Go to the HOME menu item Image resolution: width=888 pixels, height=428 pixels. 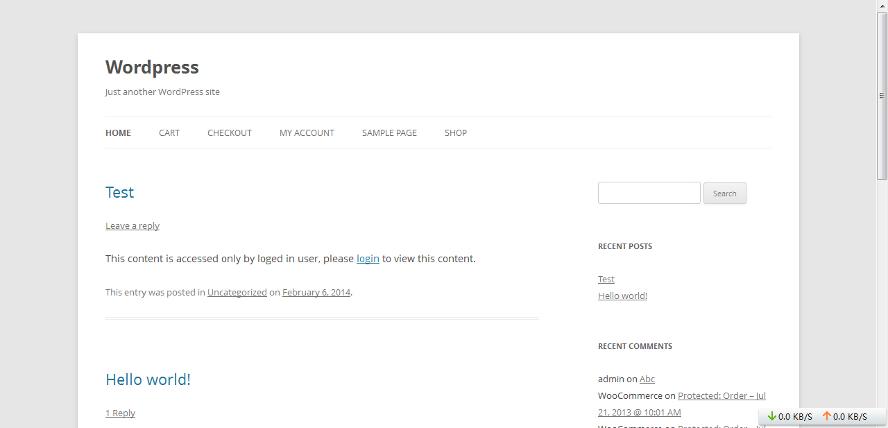click(118, 132)
